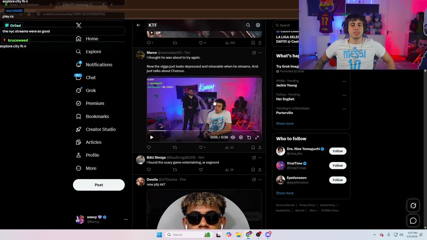Open more options on Dowlla's post
Image resolution: width=427 pixels, height=240 pixels.
tap(260, 180)
